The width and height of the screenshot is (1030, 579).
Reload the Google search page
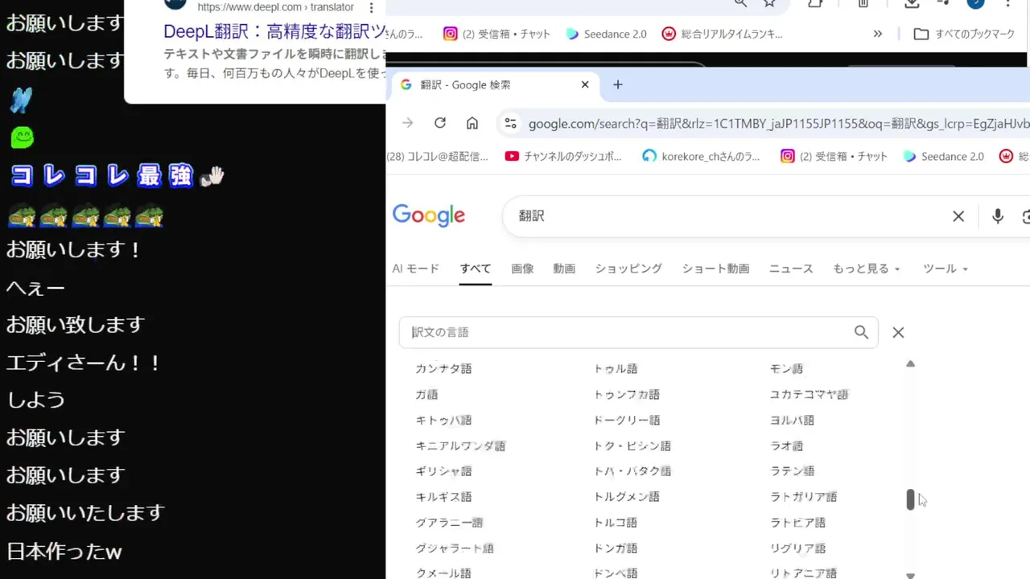(439, 123)
